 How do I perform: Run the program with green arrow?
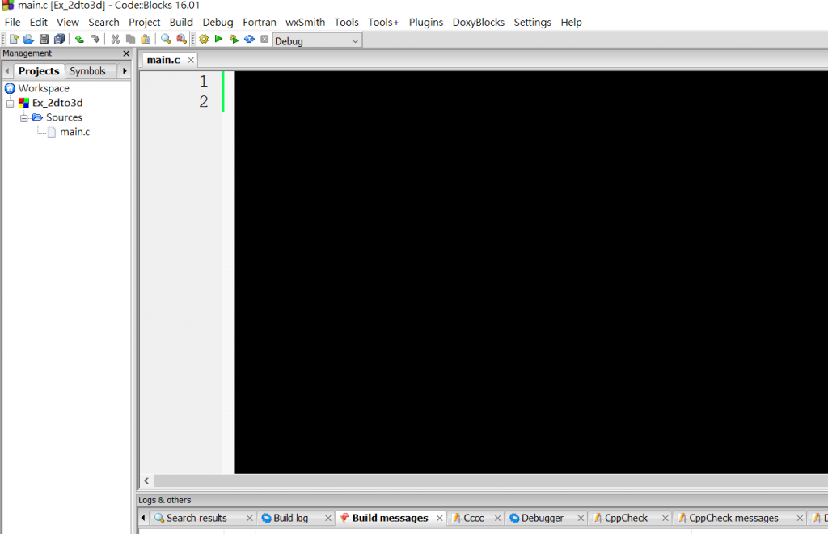(x=218, y=39)
